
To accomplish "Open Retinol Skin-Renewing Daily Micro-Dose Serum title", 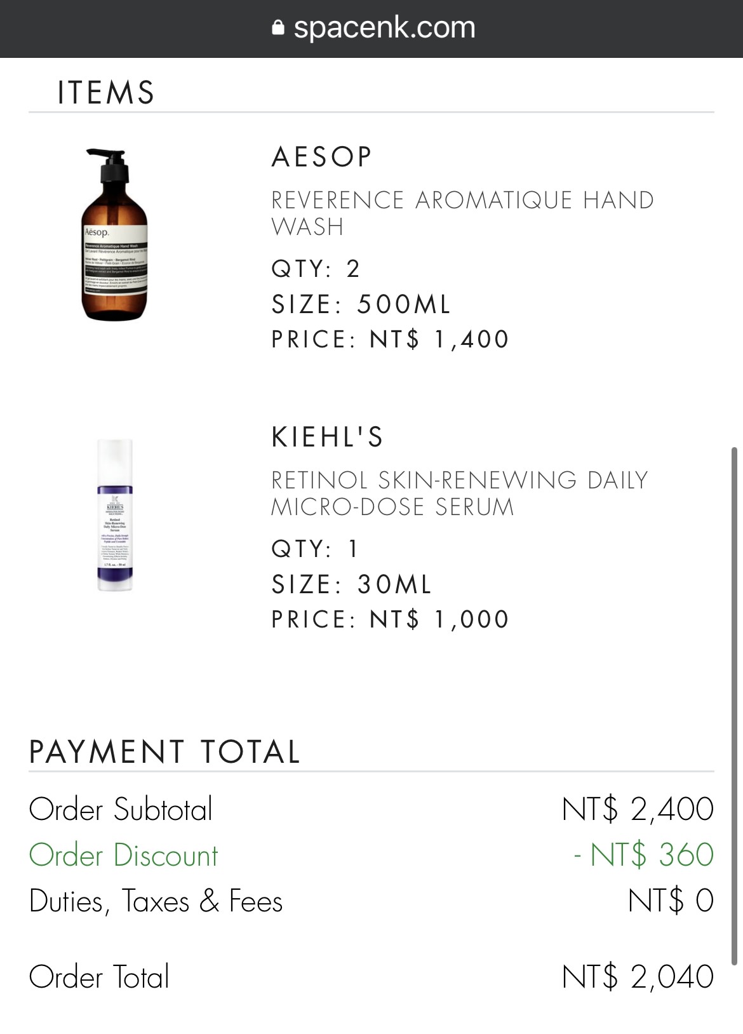I will click(459, 493).
